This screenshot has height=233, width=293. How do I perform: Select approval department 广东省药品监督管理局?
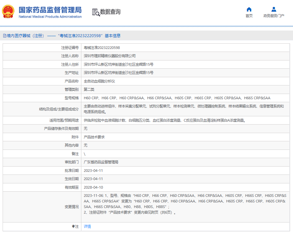click(x=101, y=162)
